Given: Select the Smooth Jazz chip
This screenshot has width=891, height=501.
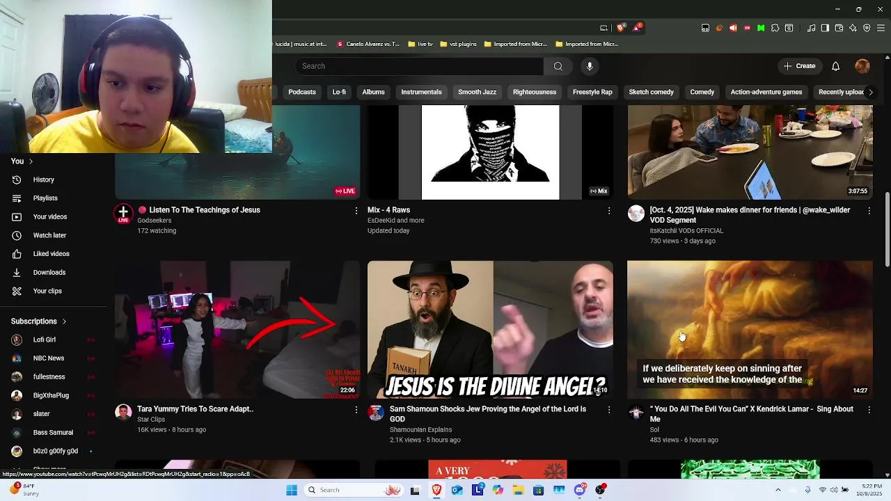Looking at the screenshot, I should click(x=477, y=92).
